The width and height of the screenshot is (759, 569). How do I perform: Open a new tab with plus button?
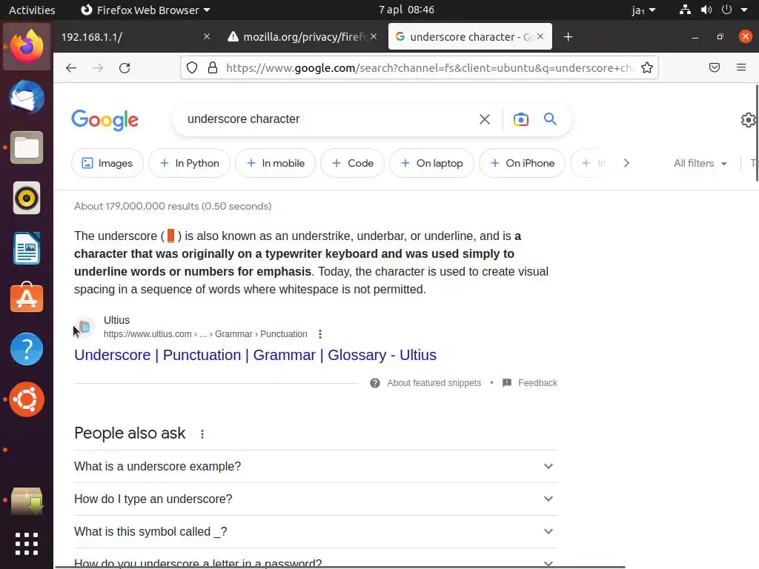(569, 37)
